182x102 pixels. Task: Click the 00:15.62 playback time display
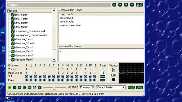73,88
